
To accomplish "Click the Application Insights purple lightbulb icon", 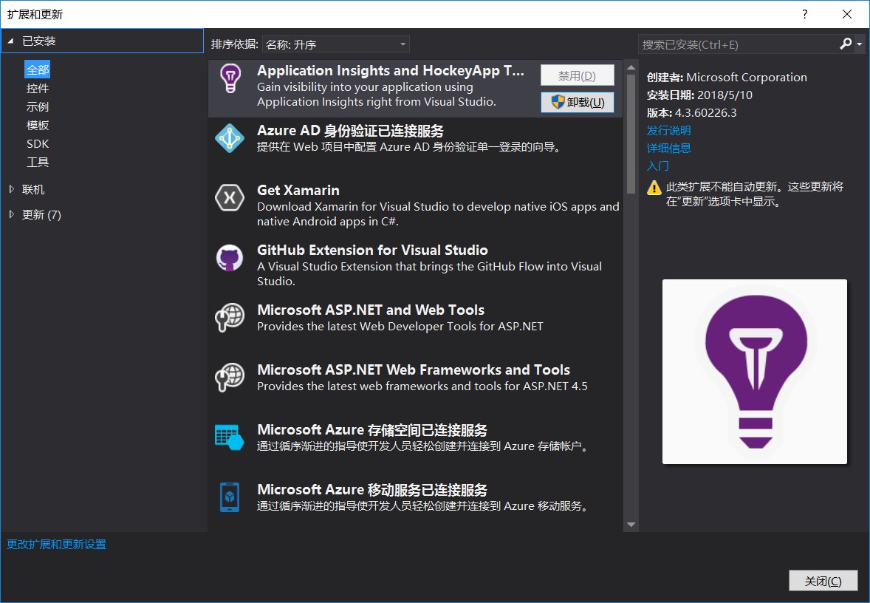I will tap(230, 78).
